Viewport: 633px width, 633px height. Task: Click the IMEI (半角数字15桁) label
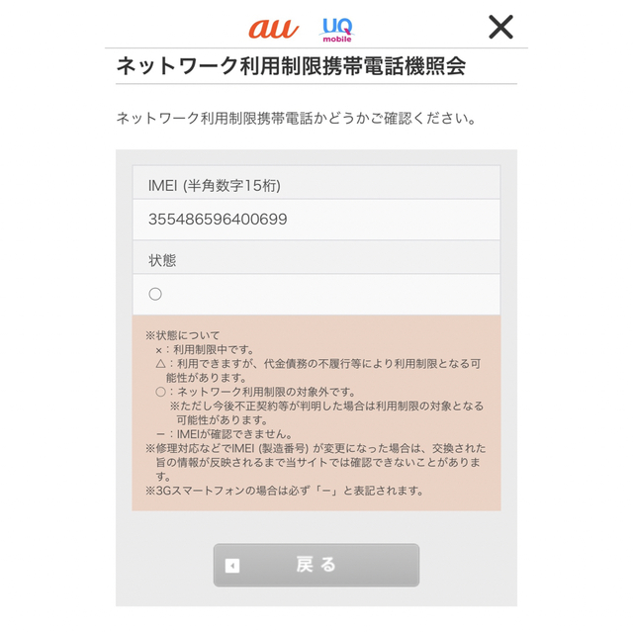(x=215, y=186)
